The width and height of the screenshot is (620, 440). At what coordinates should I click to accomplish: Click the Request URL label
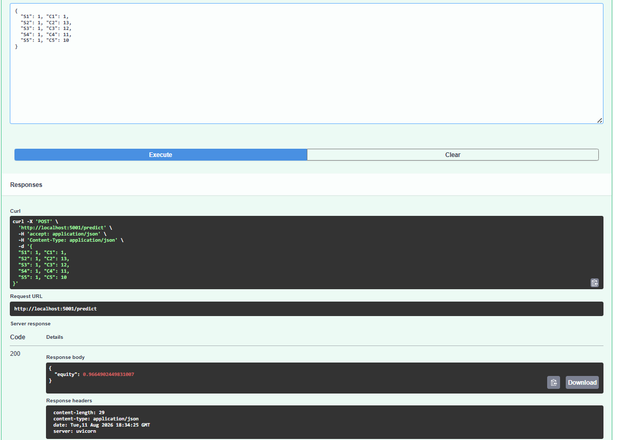click(x=26, y=296)
